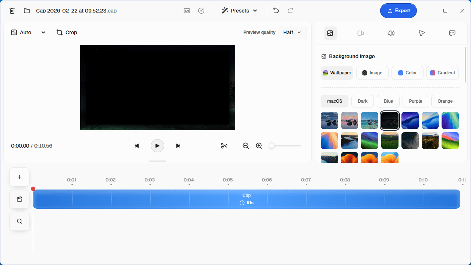Screen dimensions: 471x265
Task: Click the Crop button
Action: (67, 32)
